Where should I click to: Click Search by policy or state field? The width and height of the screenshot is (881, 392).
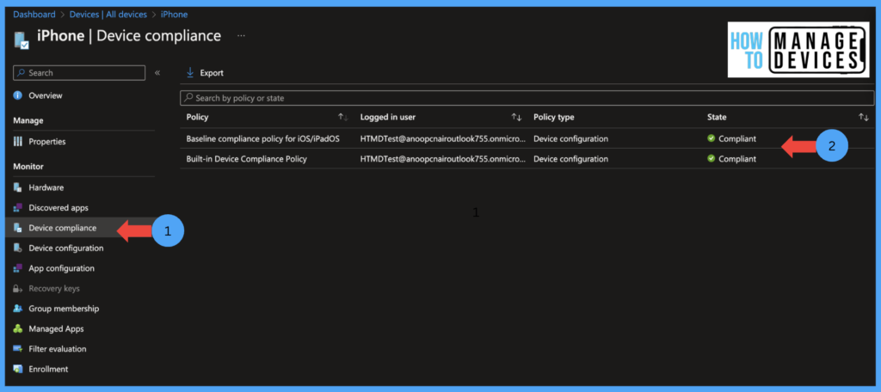coord(527,98)
